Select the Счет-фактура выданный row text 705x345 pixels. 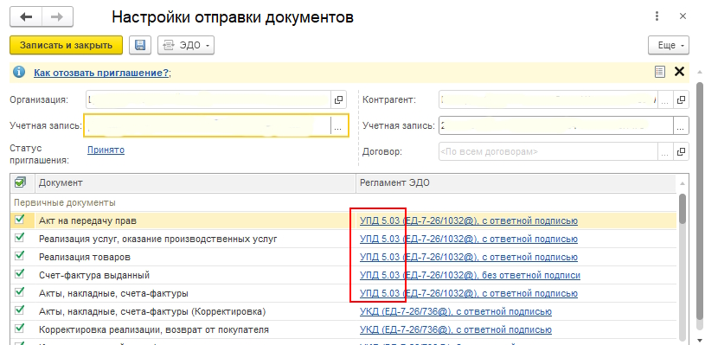pos(94,275)
